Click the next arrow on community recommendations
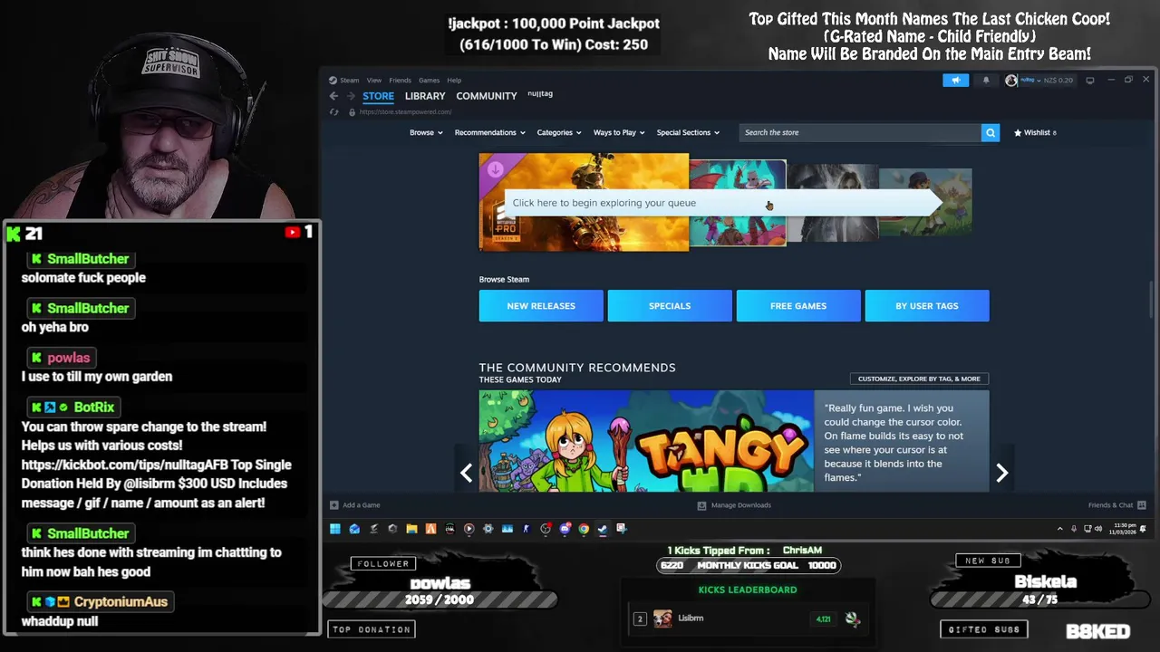This screenshot has width=1160, height=652. (x=1002, y=473)
